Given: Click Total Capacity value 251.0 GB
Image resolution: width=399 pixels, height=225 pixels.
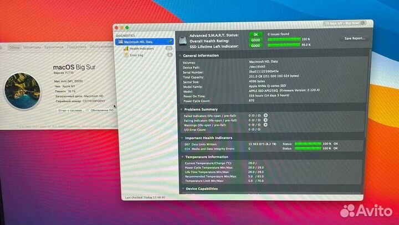Looking at the screenshot, I should coord(274,76).
